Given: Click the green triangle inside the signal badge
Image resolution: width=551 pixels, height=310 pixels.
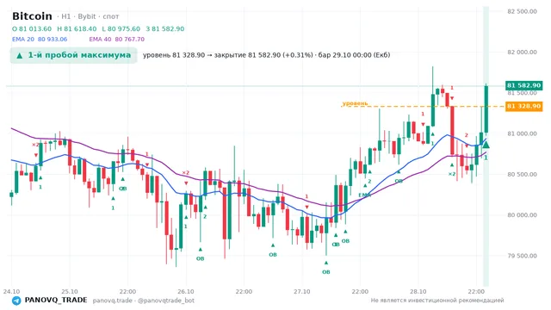Looking at the screenshot, I should 20,55.
